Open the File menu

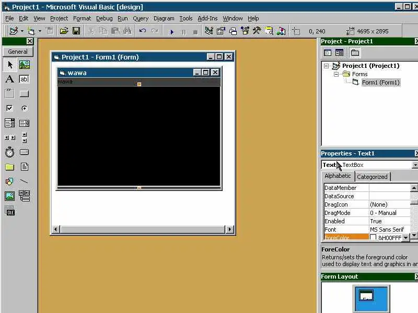tap(9, 18)
